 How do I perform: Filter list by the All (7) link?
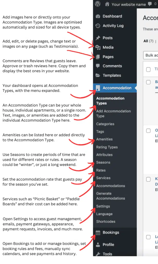point(148,41)
